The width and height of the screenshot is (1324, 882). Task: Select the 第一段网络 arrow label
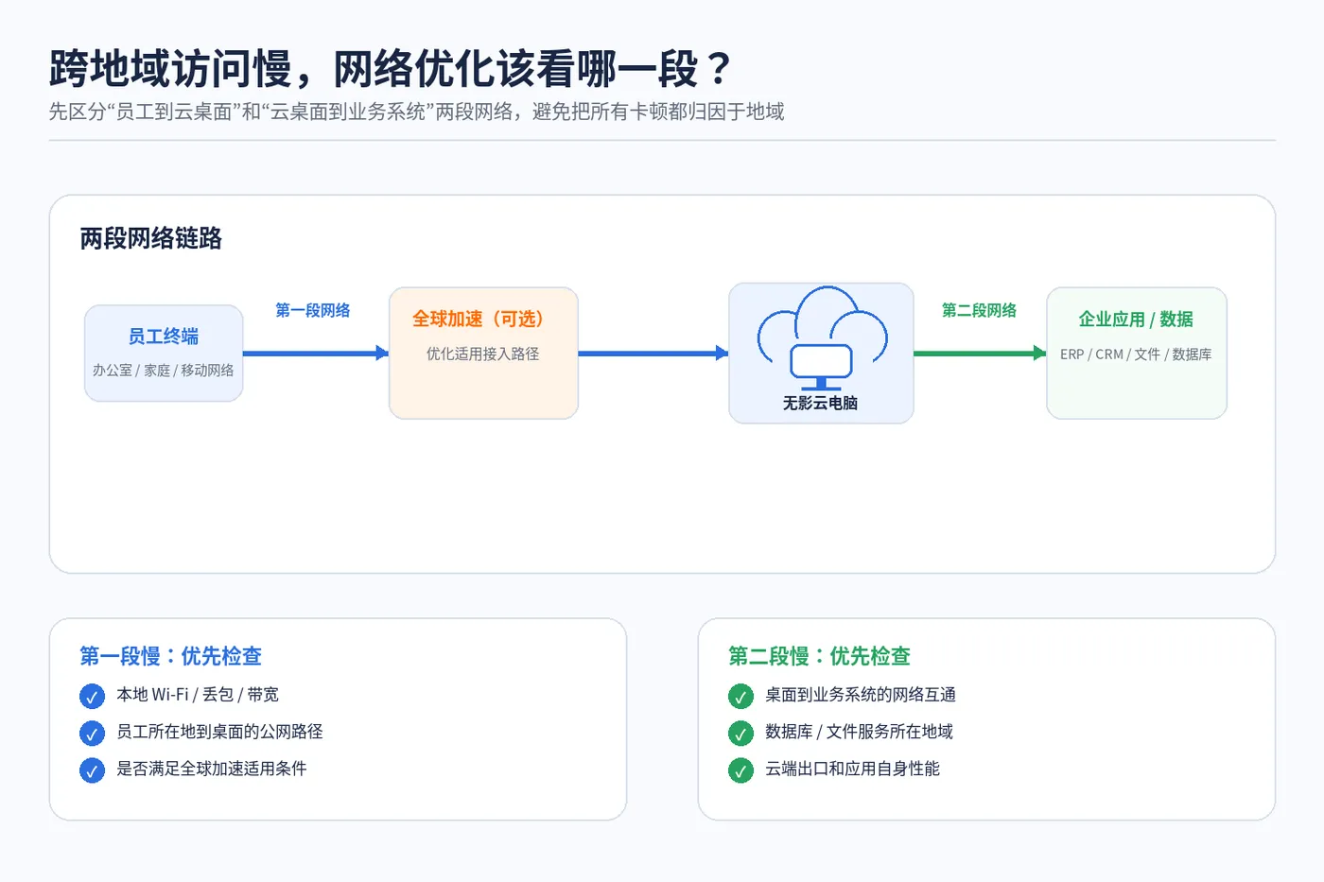tap(313, 310)
